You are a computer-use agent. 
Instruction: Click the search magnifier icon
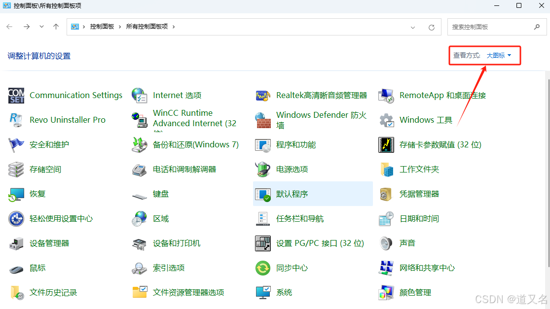point(537,27)
